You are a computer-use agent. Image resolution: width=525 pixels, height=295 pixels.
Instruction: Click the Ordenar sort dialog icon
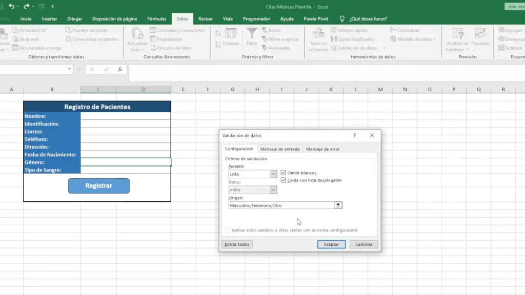(231, 33)
